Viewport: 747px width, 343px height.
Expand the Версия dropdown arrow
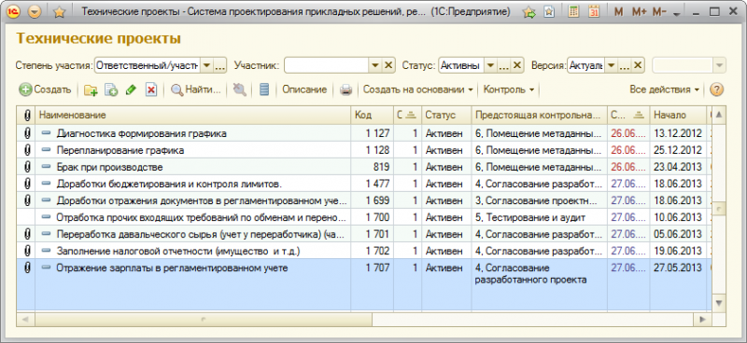pos(611,65)
